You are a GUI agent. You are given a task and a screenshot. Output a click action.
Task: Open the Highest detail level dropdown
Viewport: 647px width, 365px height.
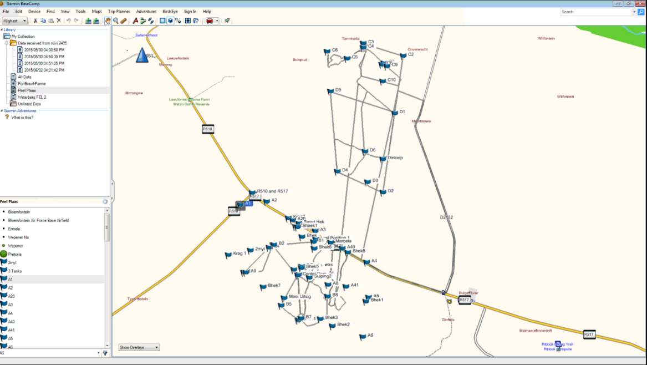(x=14, y=21)
